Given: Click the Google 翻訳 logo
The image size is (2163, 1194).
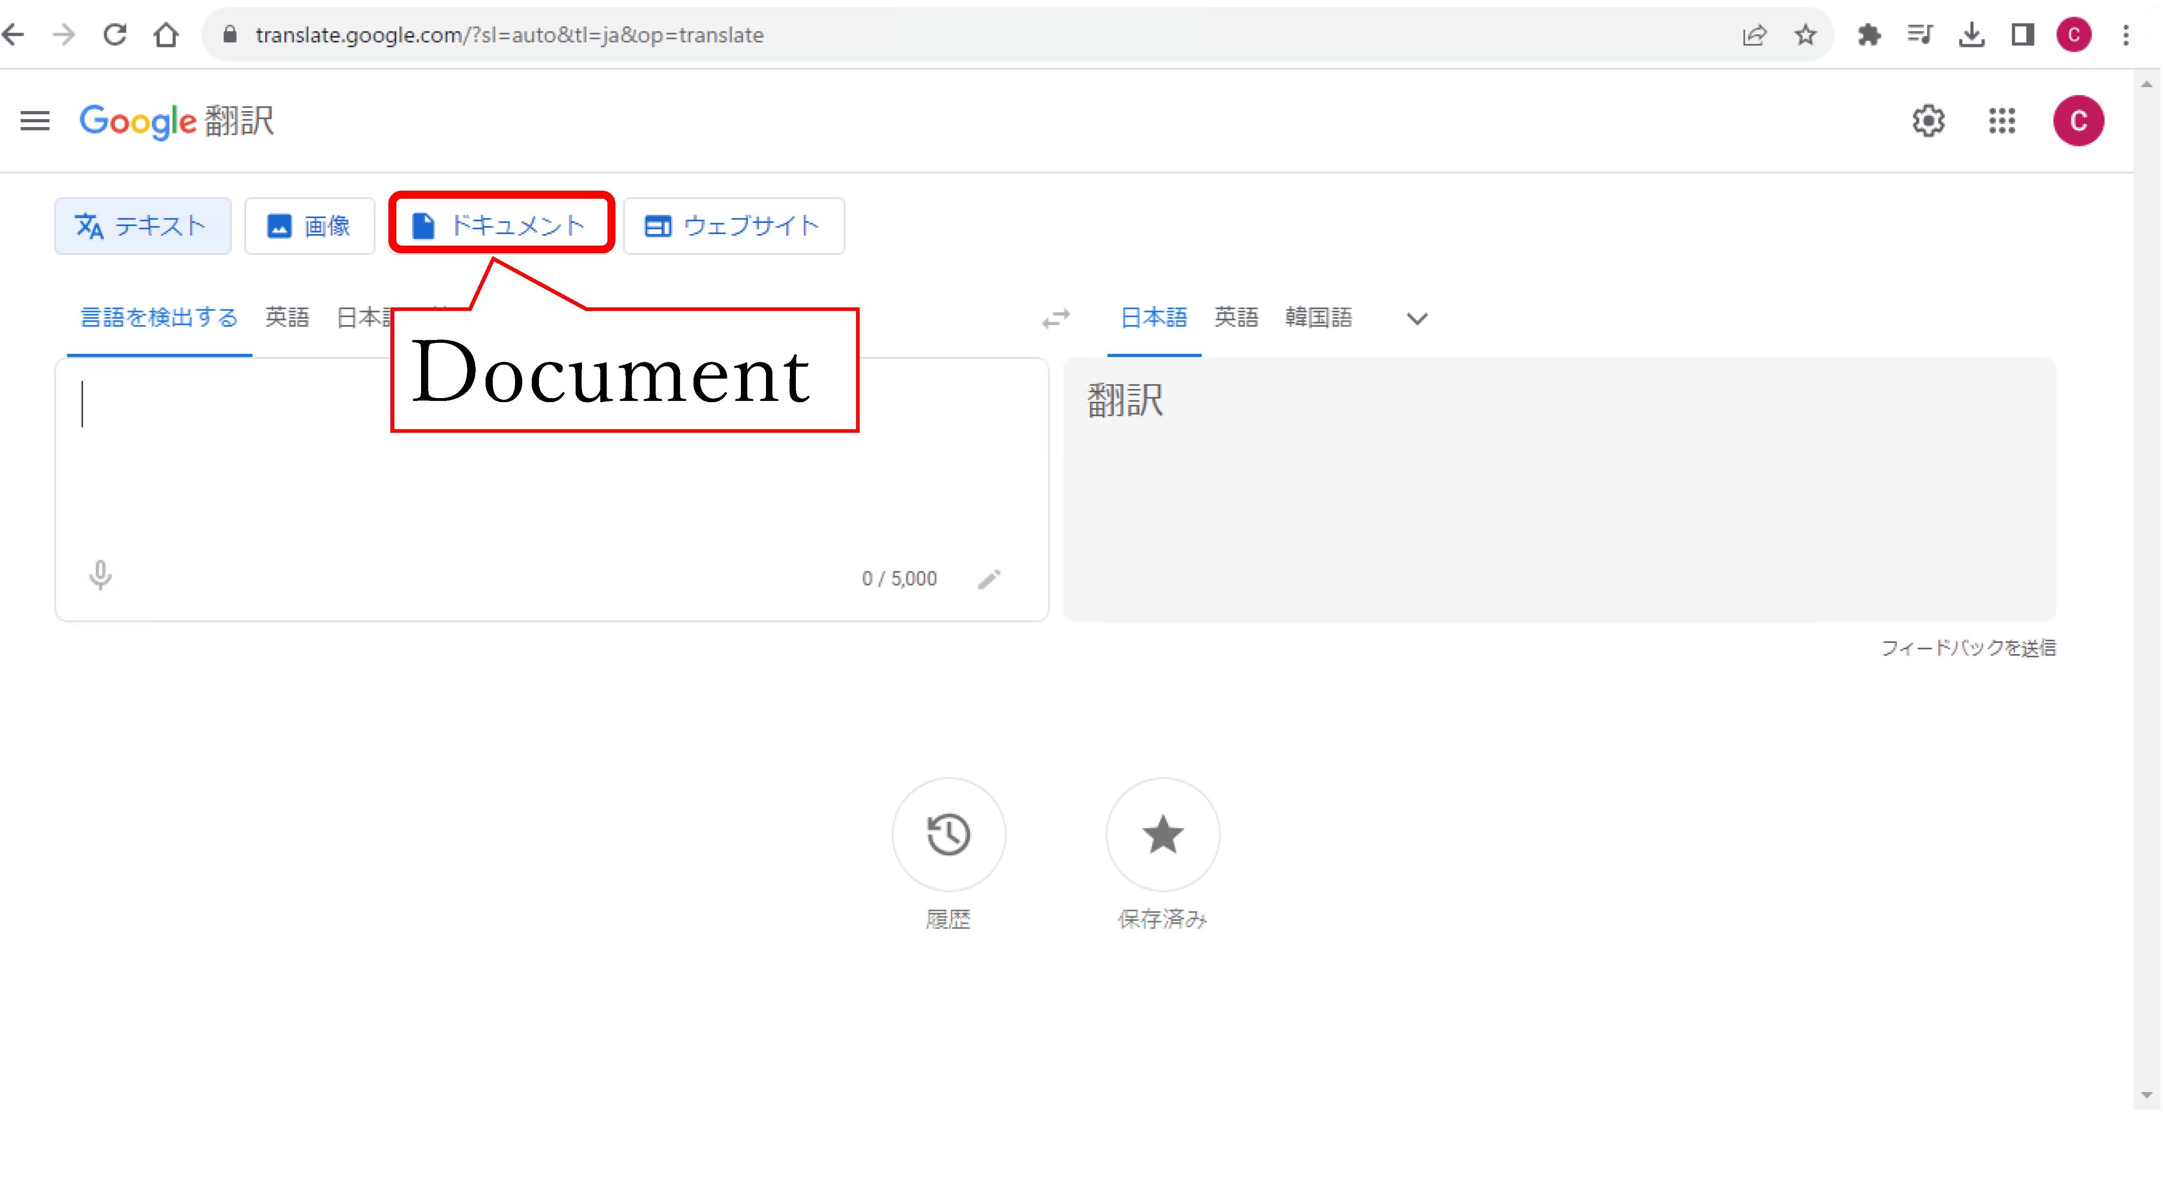Looking at the screenshot, I should (176, 121).
